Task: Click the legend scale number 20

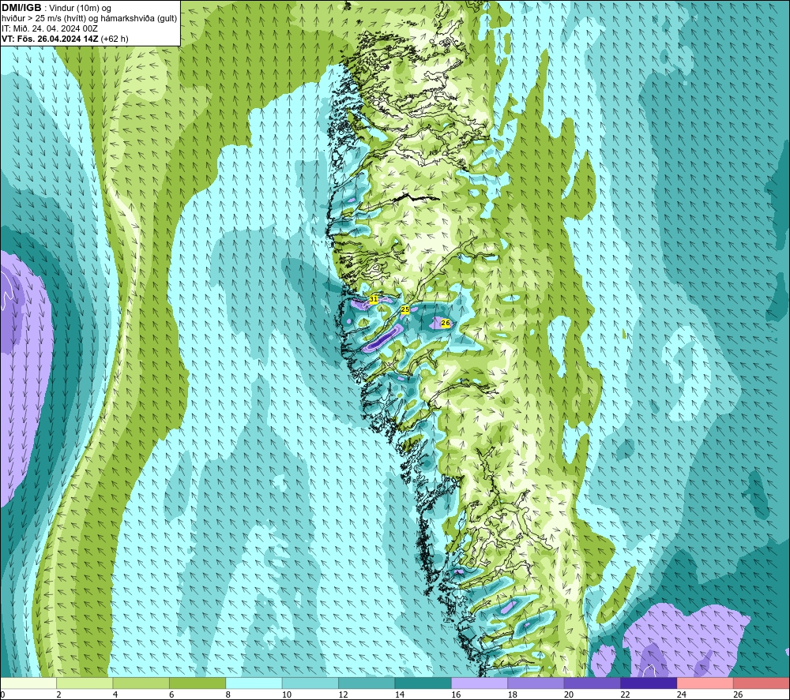Action: pyautogui.click(x=569, y=695)
